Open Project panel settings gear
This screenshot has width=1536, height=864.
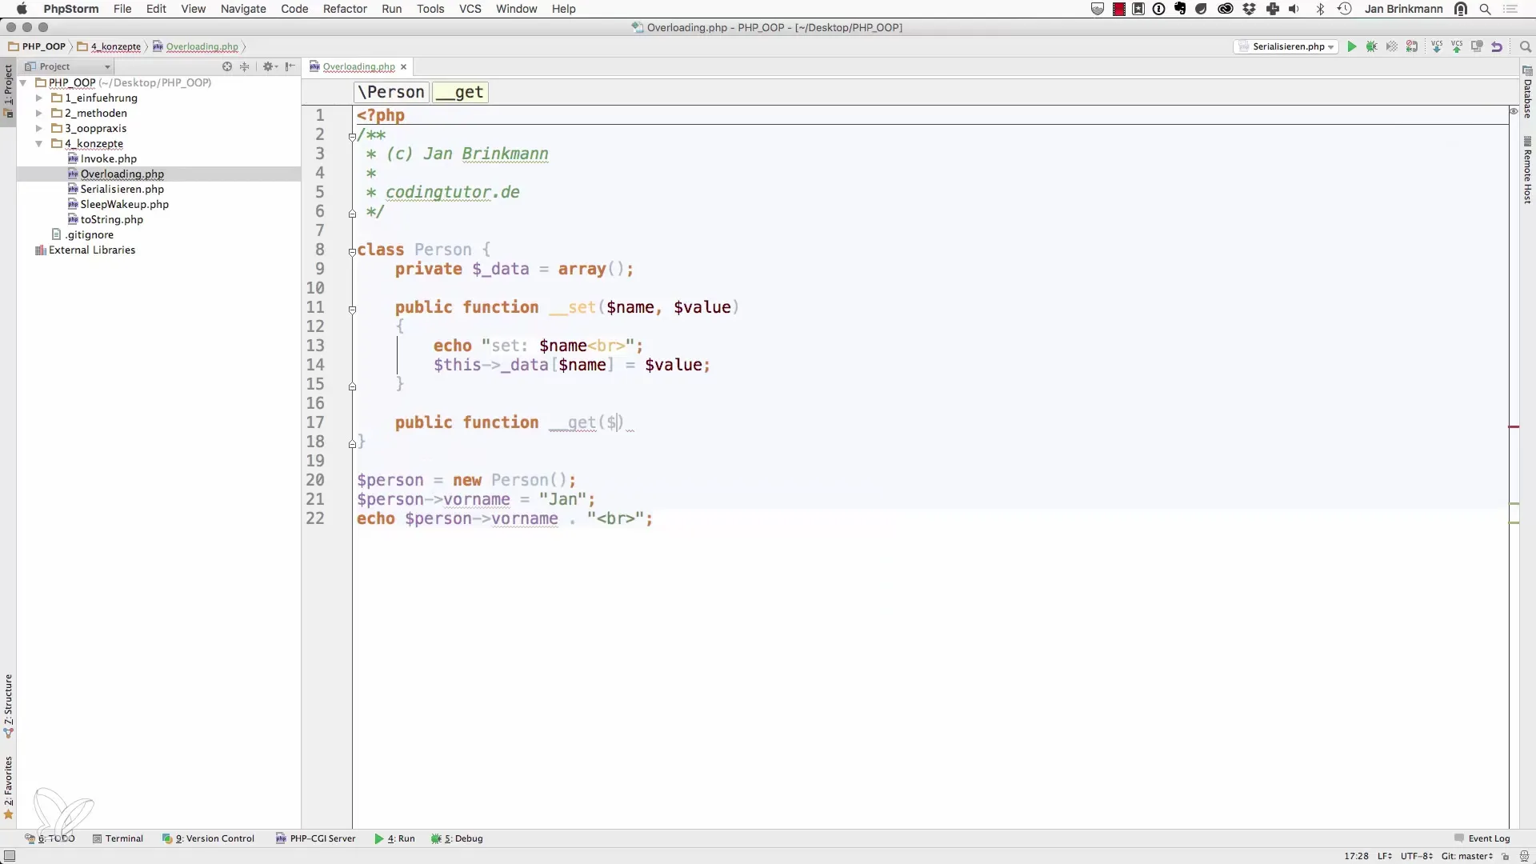(x=269, y=66)
